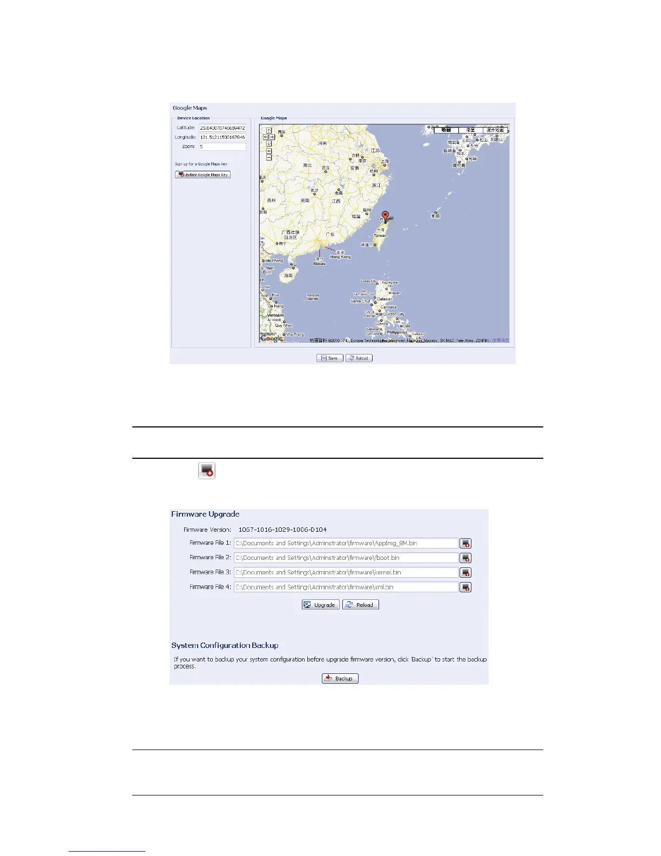Click the Vietnam label on the map
The image size is (661, 856).
point(275,315)
